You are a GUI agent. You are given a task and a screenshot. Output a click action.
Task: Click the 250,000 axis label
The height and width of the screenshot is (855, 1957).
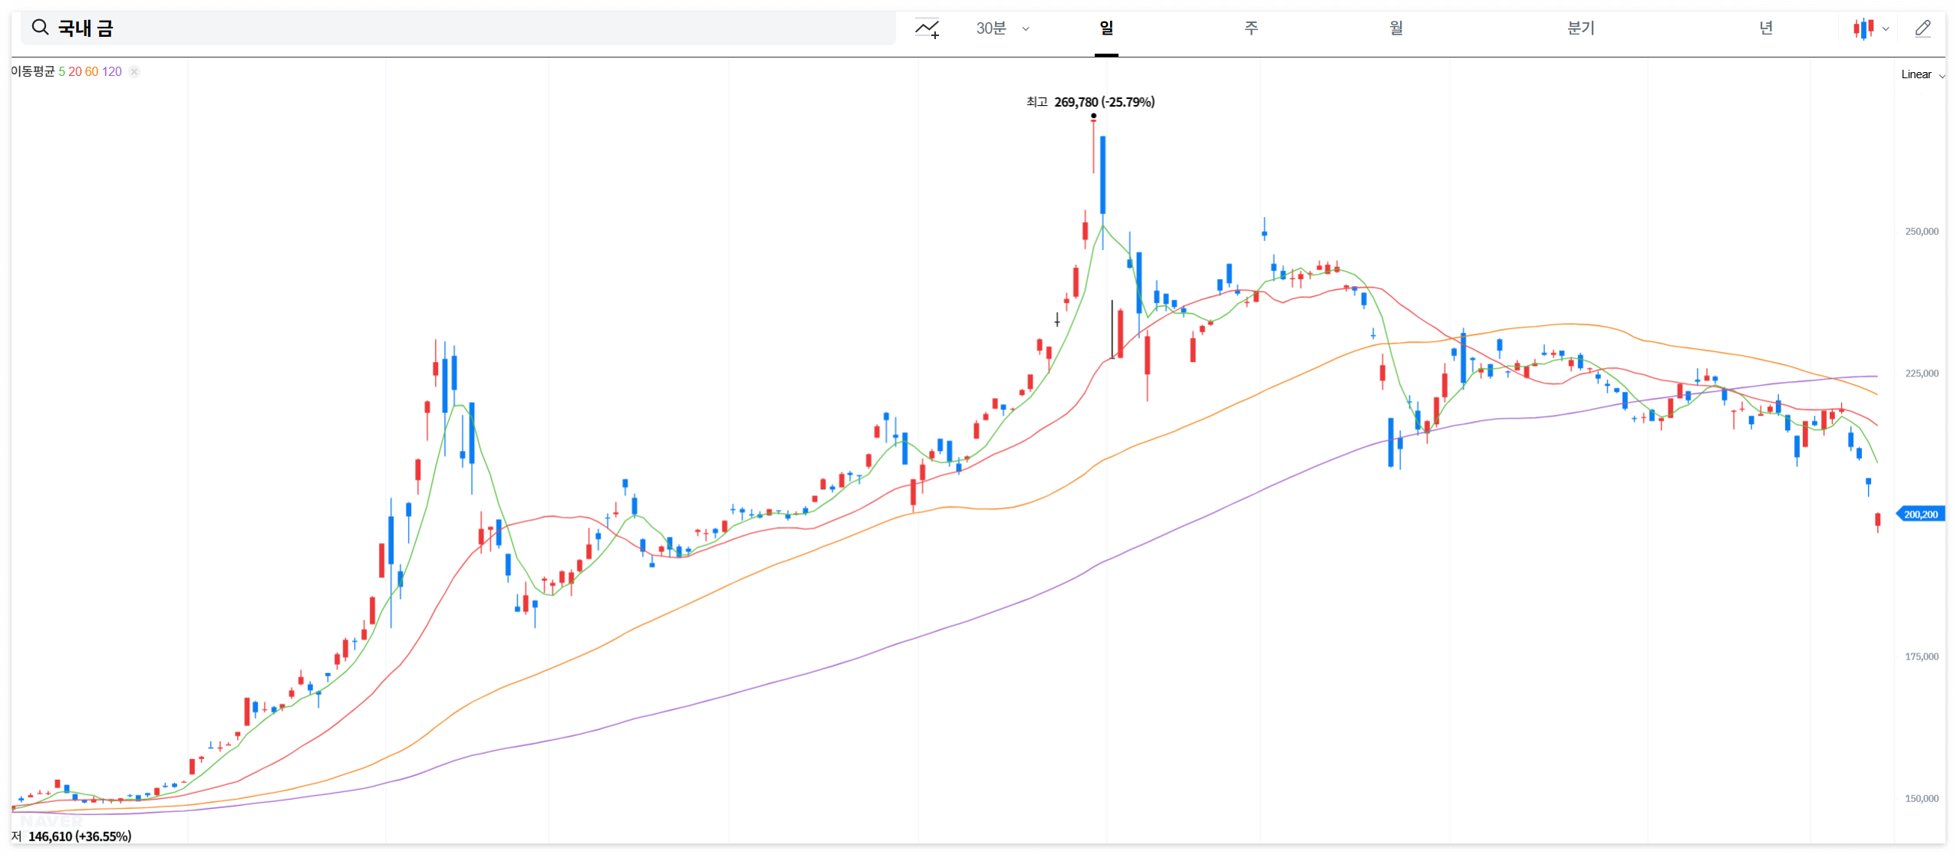[1921, 231]
